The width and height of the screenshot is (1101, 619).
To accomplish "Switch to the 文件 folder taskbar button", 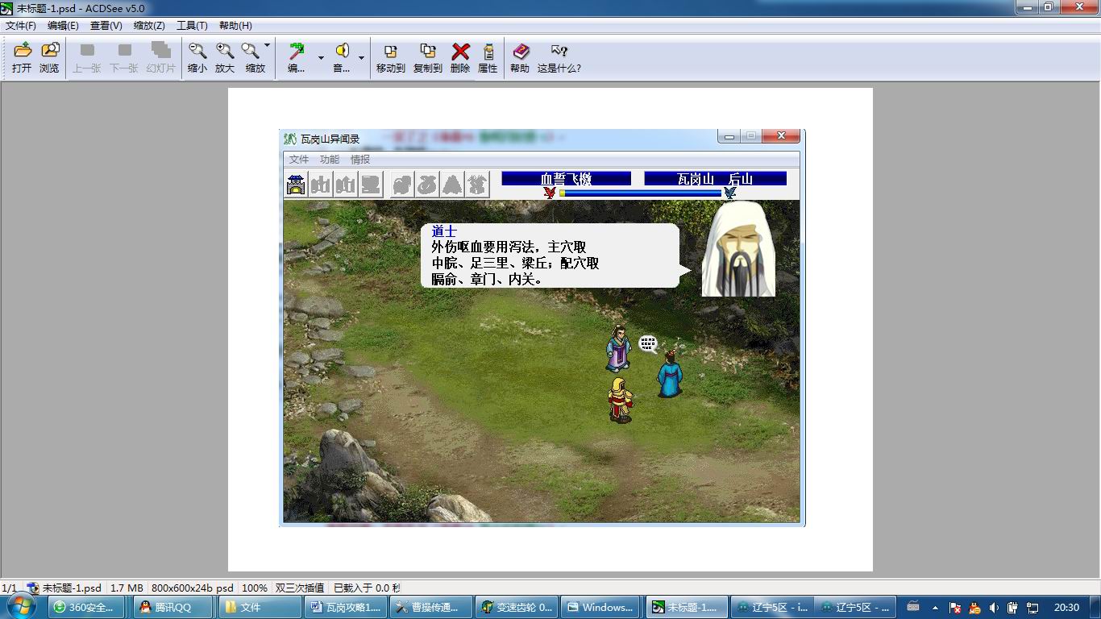I will [x=259, y=608].
